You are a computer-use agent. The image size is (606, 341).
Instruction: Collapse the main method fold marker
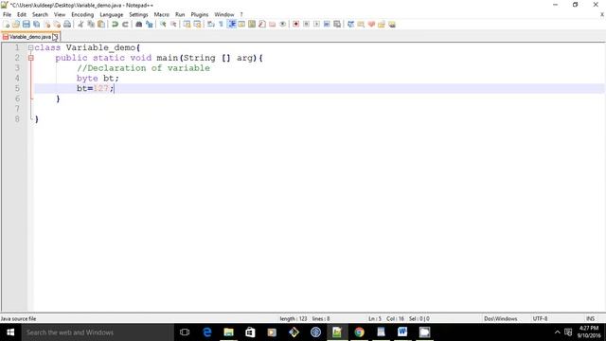pos(30,58)
